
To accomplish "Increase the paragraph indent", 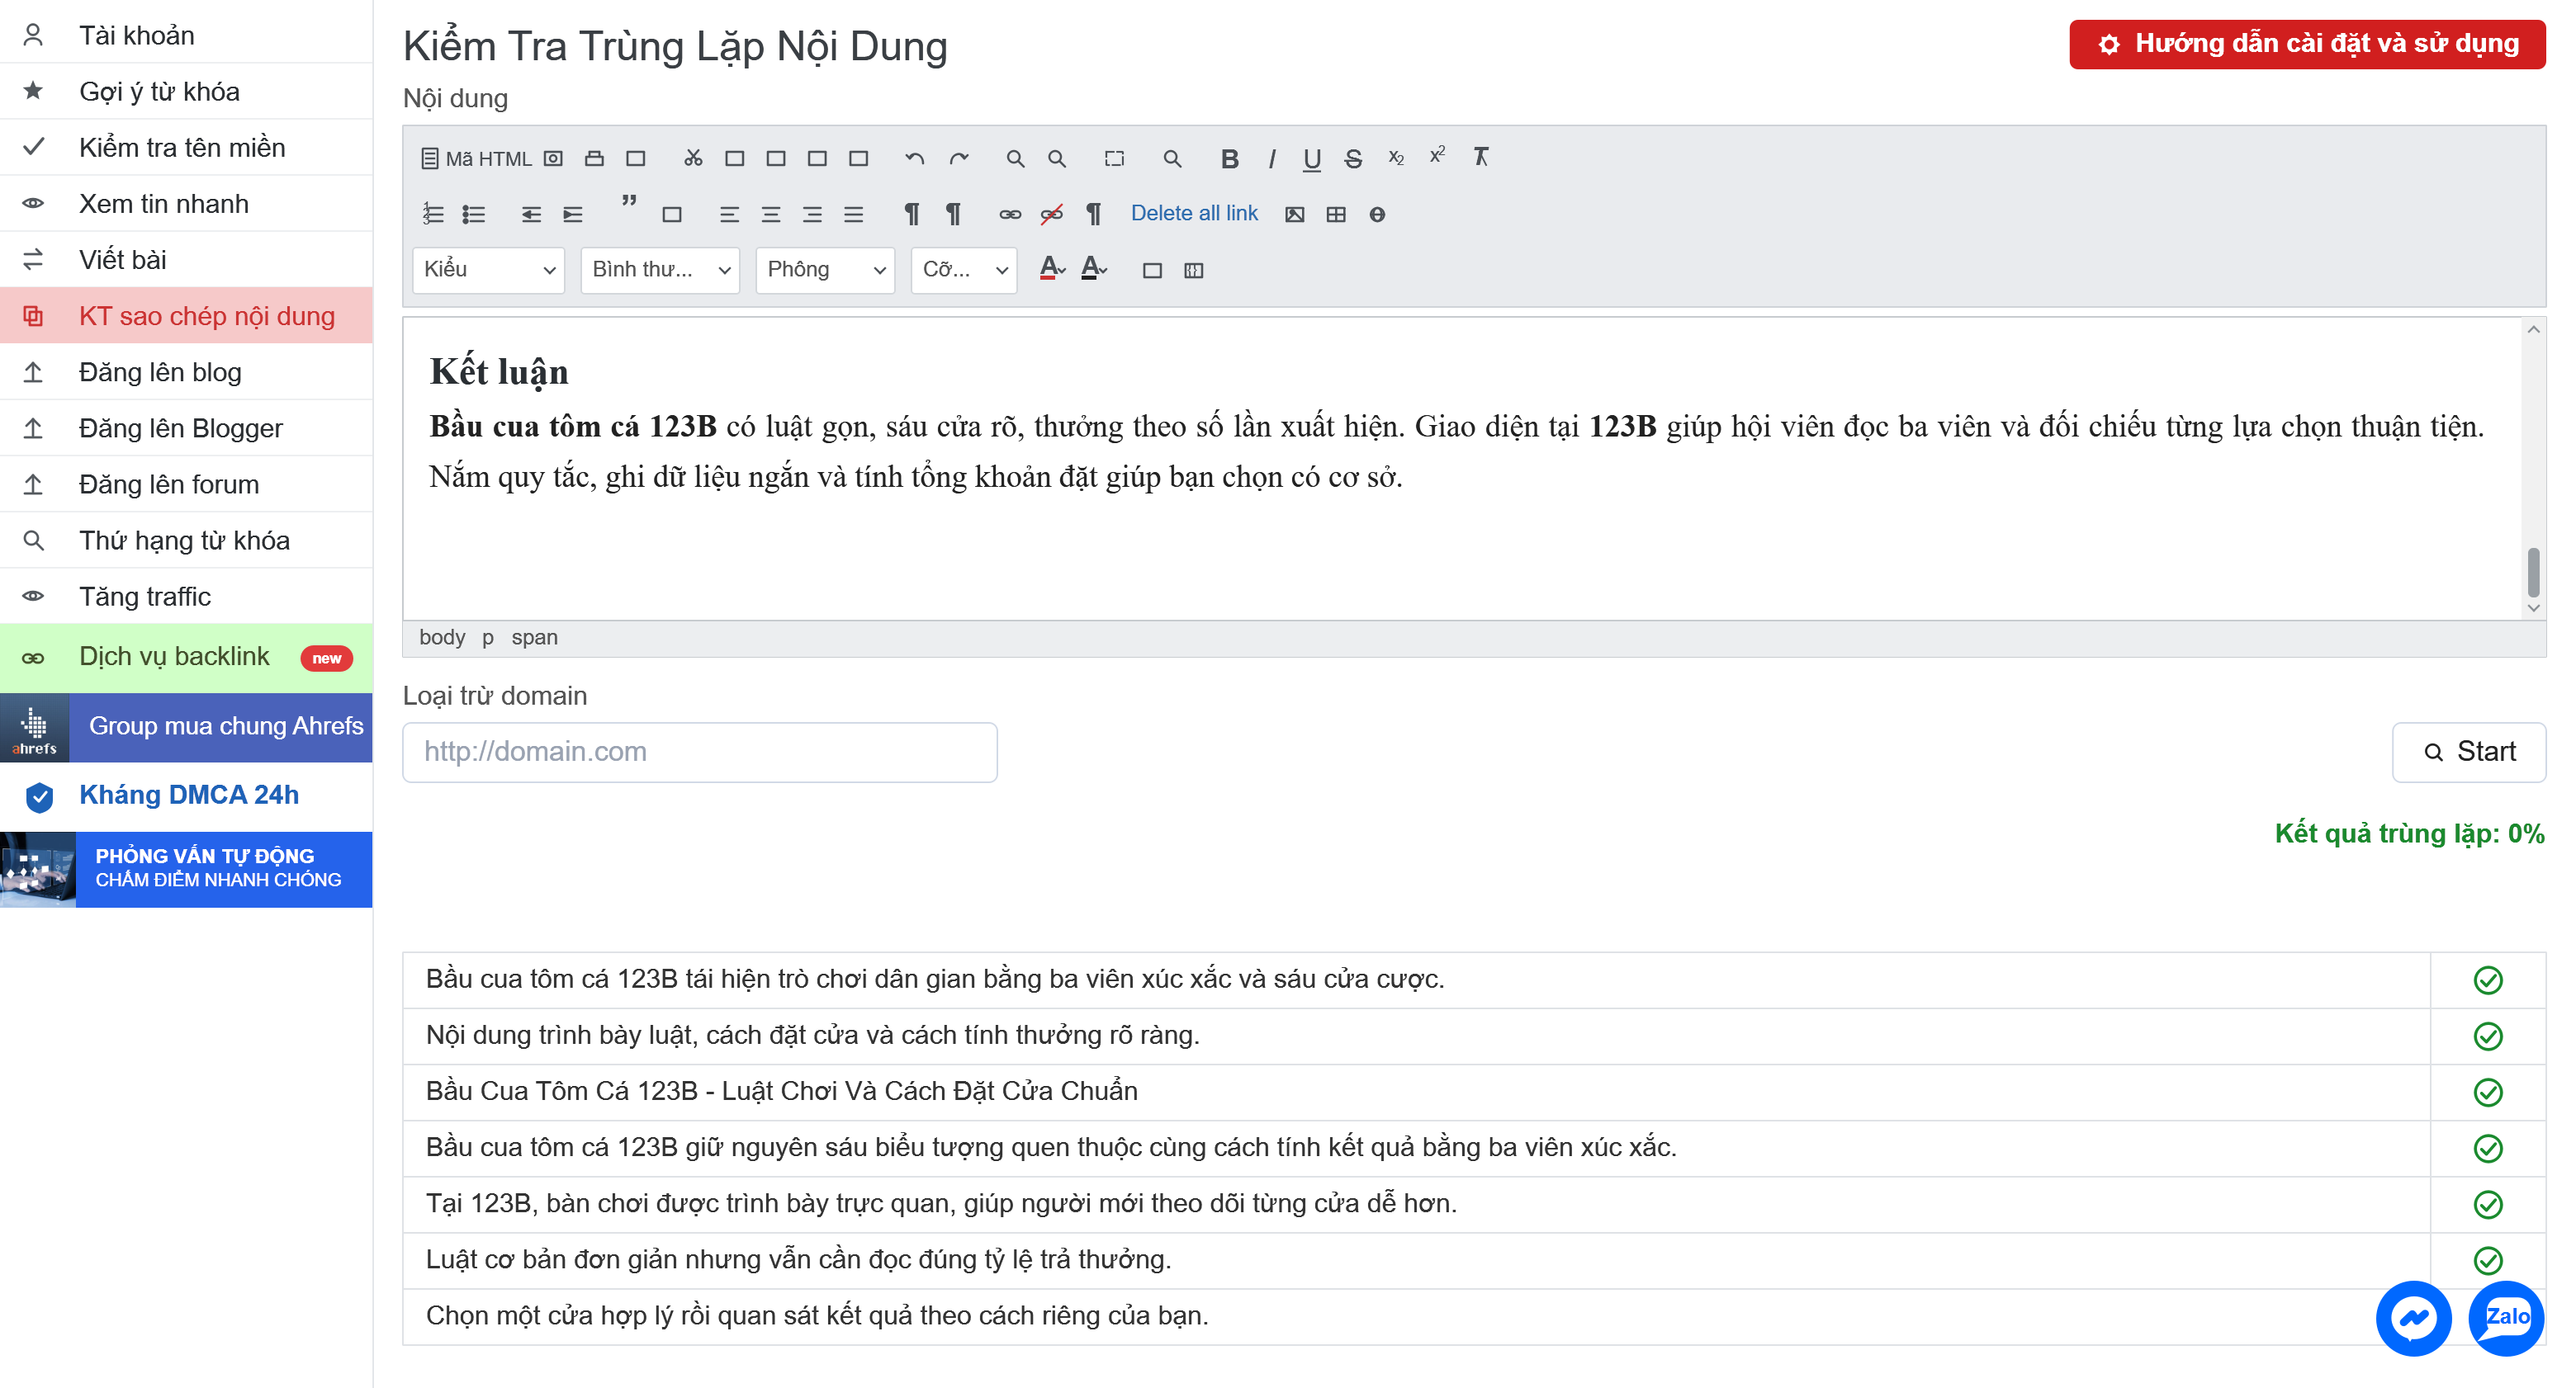I will (572, 215).
